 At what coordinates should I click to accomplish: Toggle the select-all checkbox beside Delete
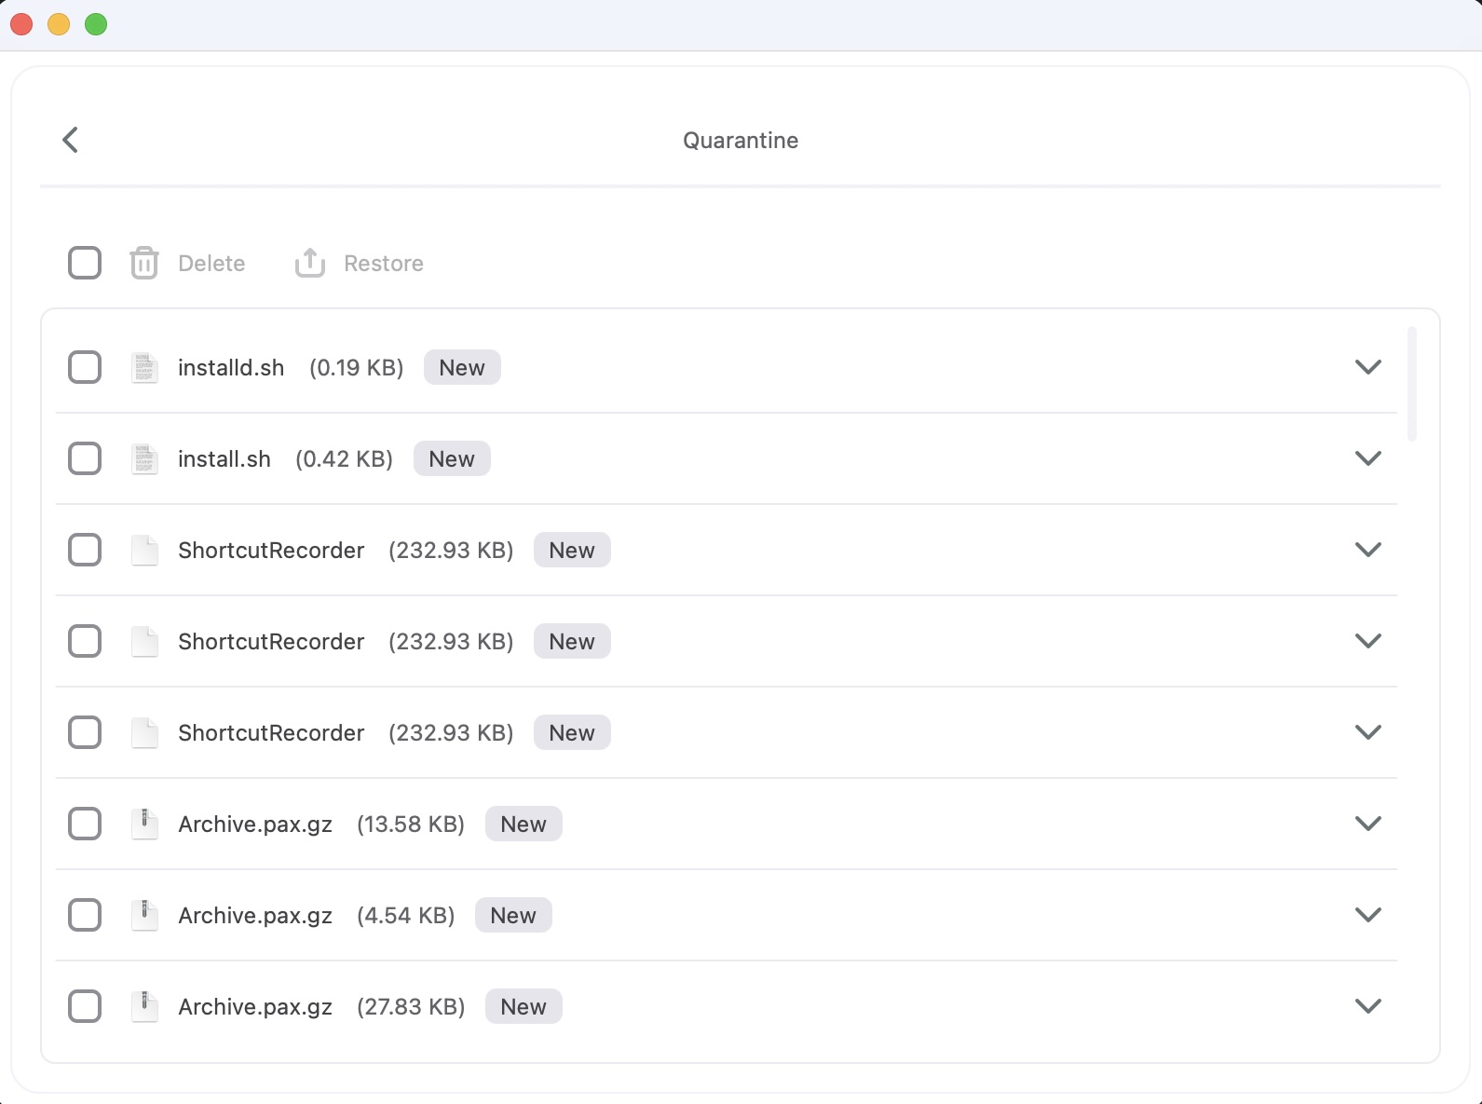pyautogui.click(x=85, y=263)
